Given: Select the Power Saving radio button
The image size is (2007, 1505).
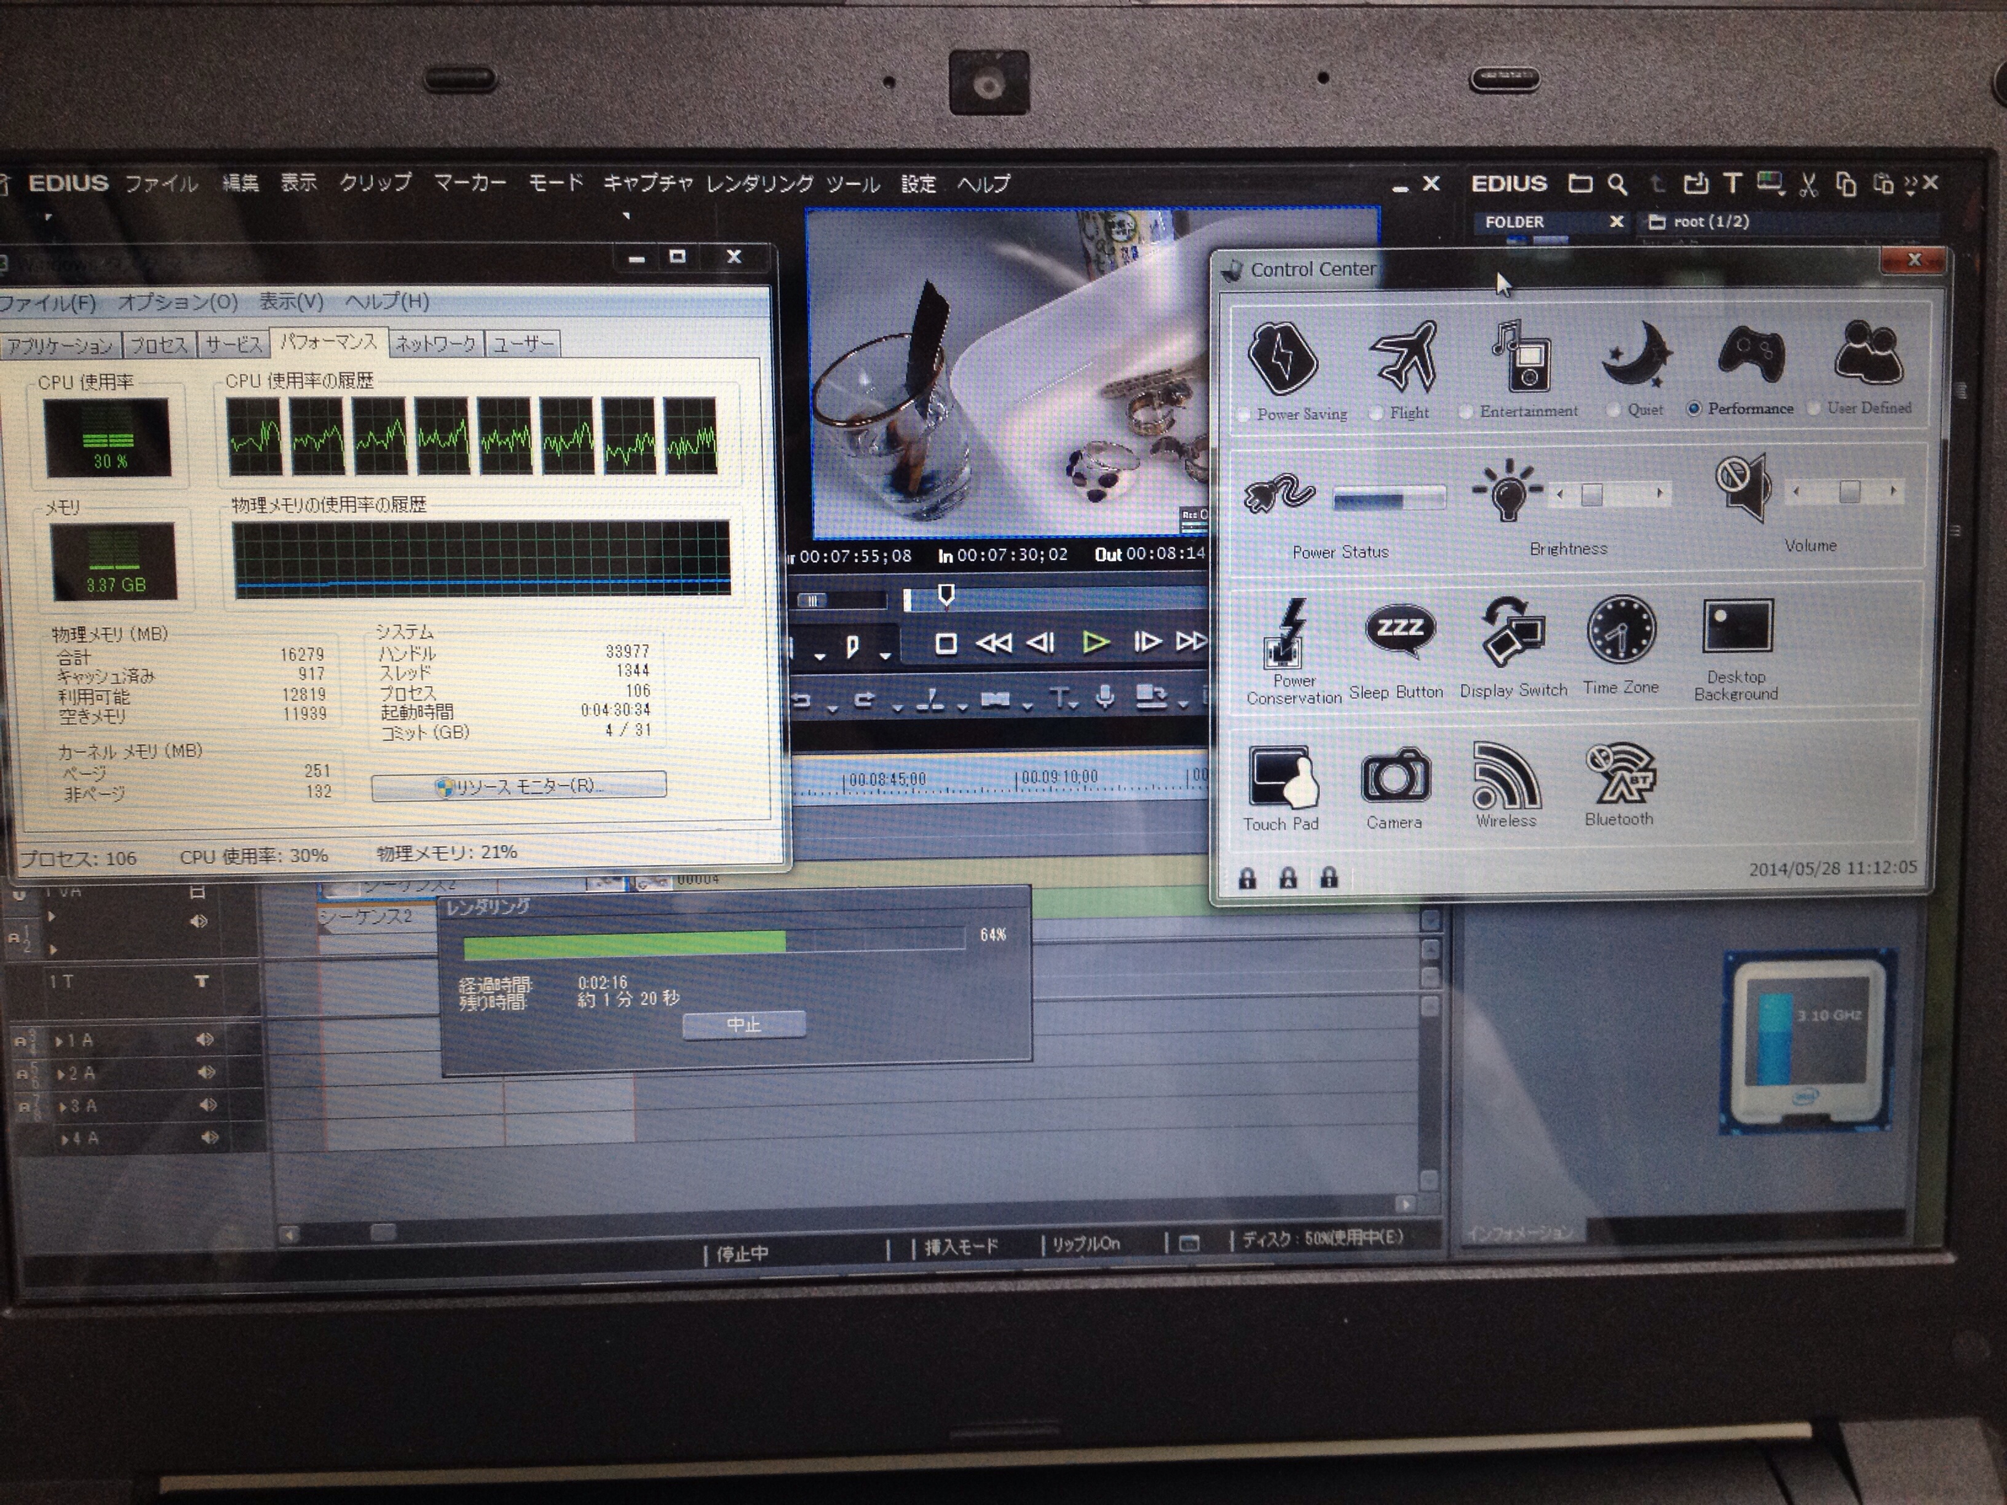Looking at the screenshot, I should click(x=1243, y=416).
